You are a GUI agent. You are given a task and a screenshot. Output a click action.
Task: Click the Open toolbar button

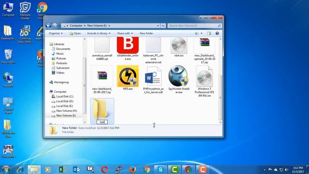click(x=75, y=33)
